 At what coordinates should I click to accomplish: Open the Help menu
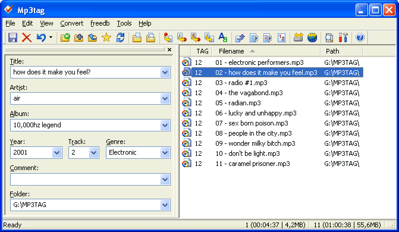pos(145,23)
